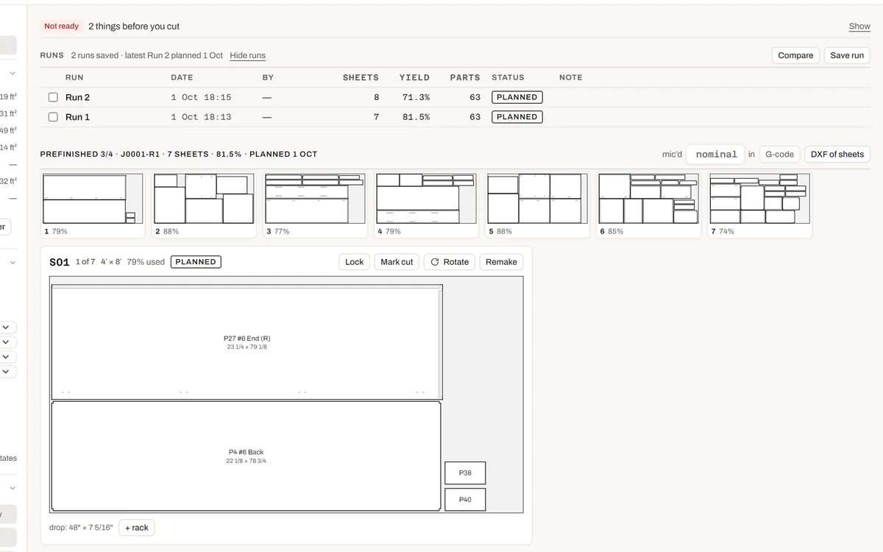Viewport: 883px width, 552px height.
Task: Open sheet 7 thumbnail at 74%
Action: [x=759, y=205]
